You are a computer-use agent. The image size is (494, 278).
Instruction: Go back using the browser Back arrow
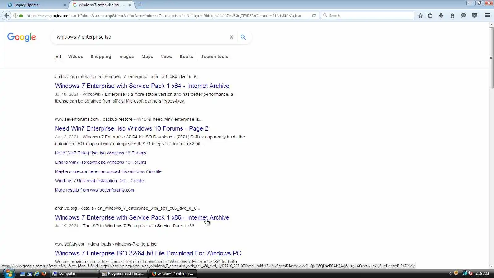pos(6,15)
